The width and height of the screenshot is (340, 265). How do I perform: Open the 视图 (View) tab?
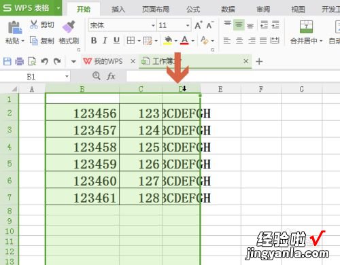click(x=298, y=10)
